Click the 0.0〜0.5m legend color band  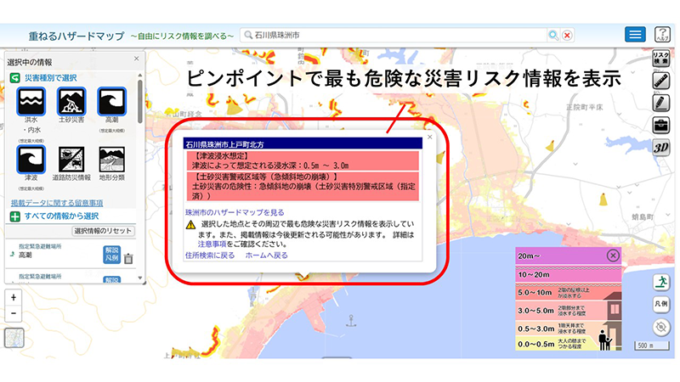568,344
